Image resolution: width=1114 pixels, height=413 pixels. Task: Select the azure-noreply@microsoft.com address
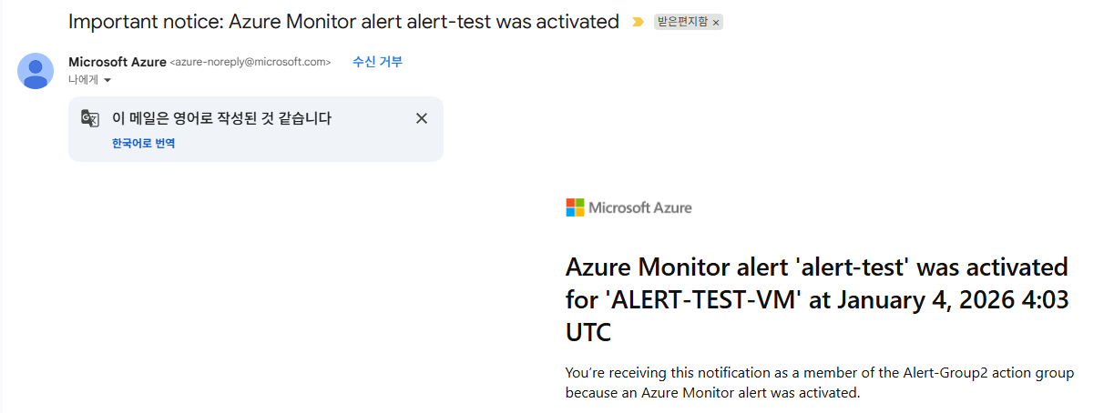coord(250,62)
